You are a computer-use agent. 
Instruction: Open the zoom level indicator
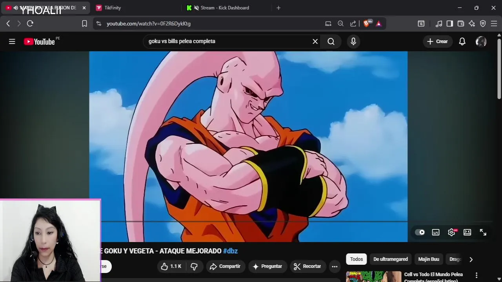pyautogui.click(x=340, y=23)
